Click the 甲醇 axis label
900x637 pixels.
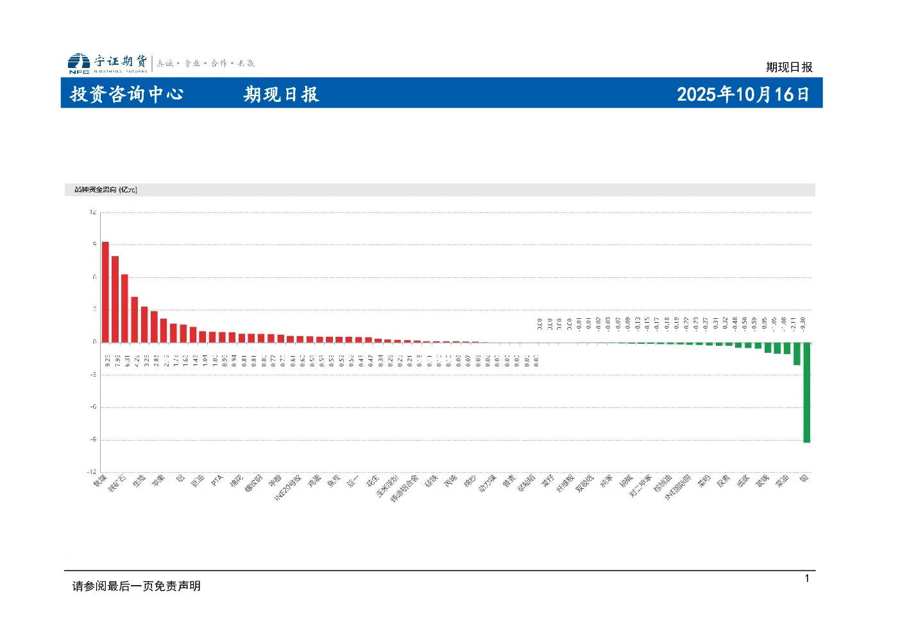click(275, 481)
